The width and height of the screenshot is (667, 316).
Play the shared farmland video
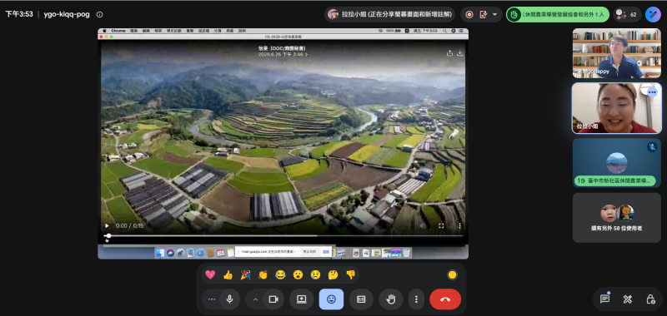pyautogui.click(x=107, y=225)
